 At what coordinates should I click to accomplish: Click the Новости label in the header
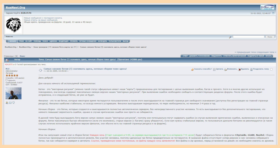point(9,36)
